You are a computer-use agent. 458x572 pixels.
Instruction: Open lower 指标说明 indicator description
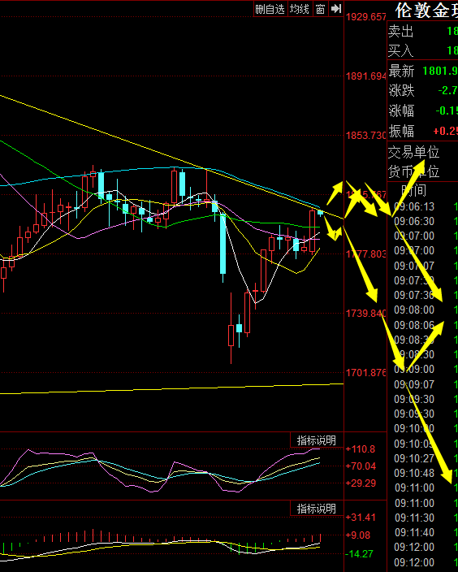coord(317,509)
